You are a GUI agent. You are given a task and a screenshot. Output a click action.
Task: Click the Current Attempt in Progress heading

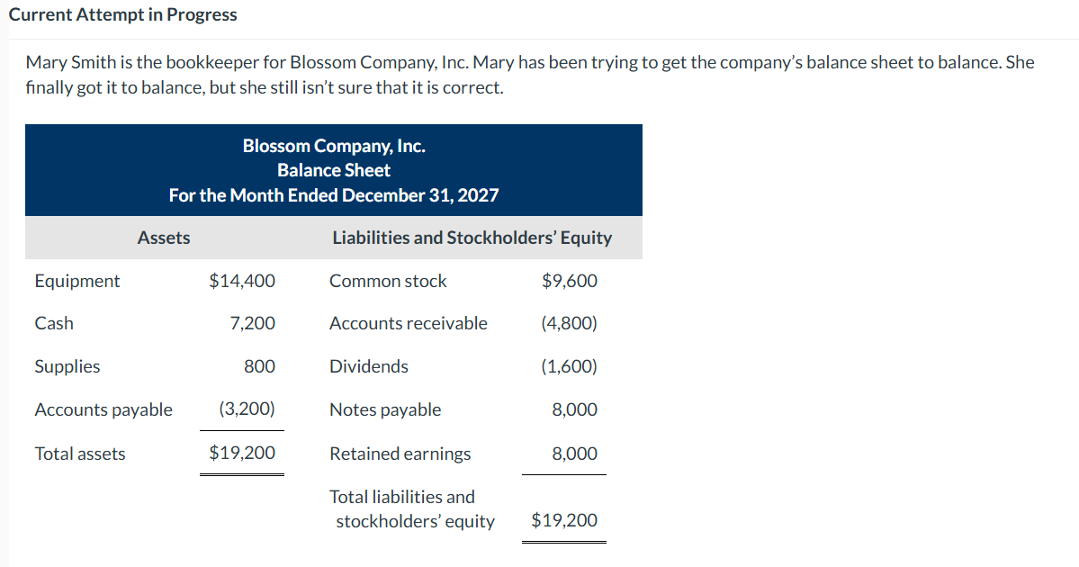[x=123, y=14]
